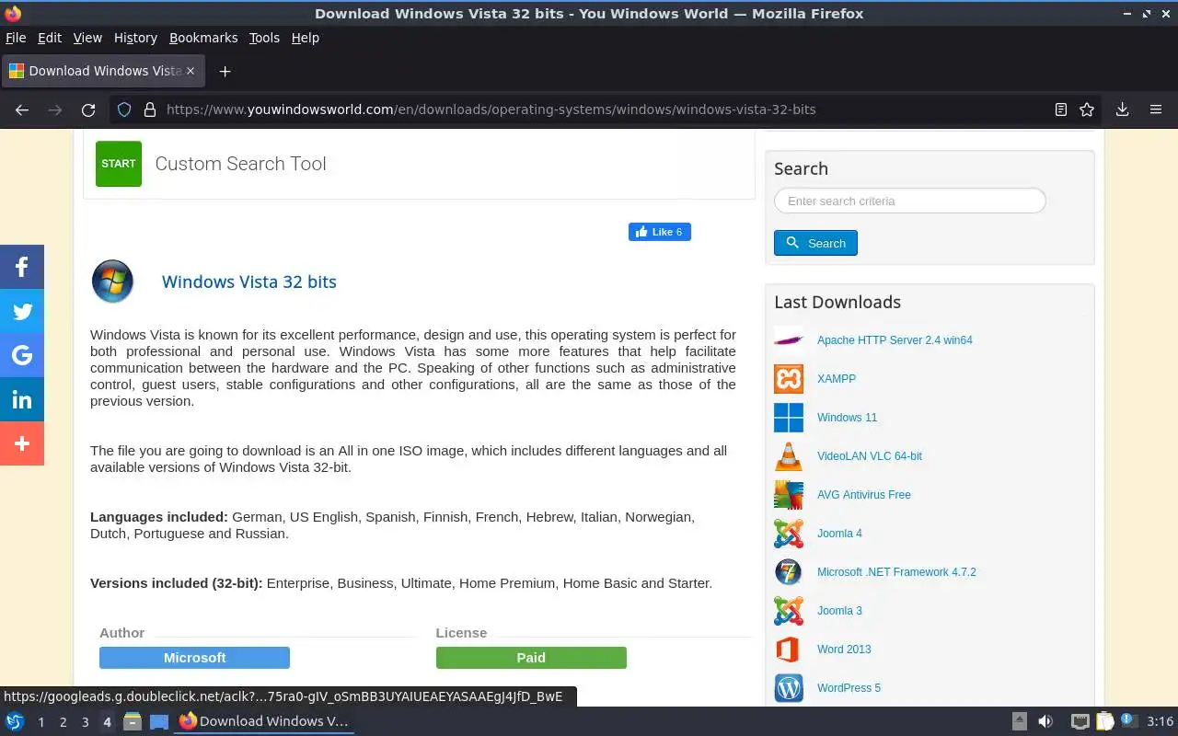
Task: Open the Edit menu
Action: click(50, 38)
